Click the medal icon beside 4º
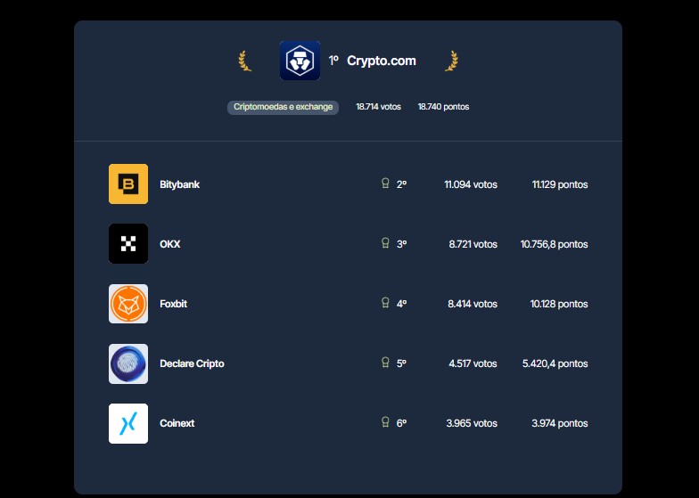The height and width of the screenshot is (498, 699). 385,303
